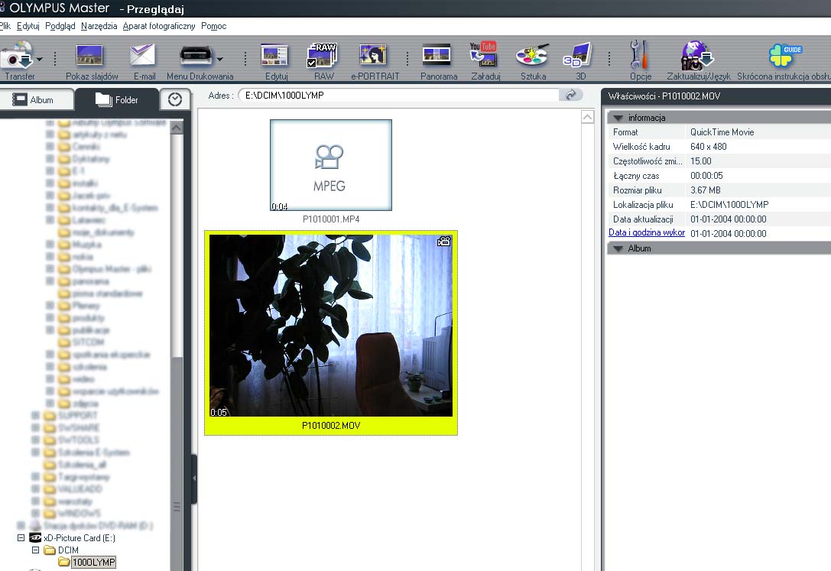Click the go arrow beside address field

570,96
